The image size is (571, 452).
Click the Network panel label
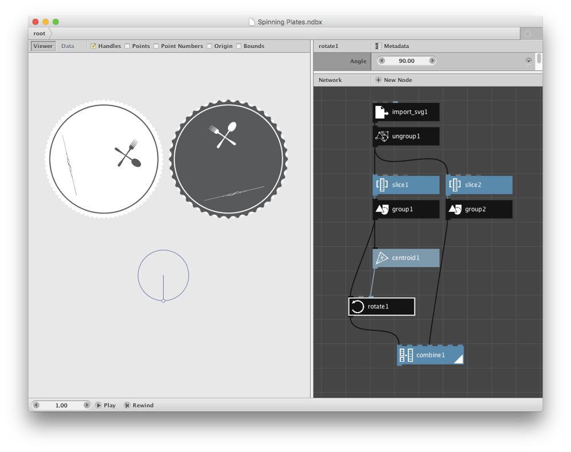[330, 80]
